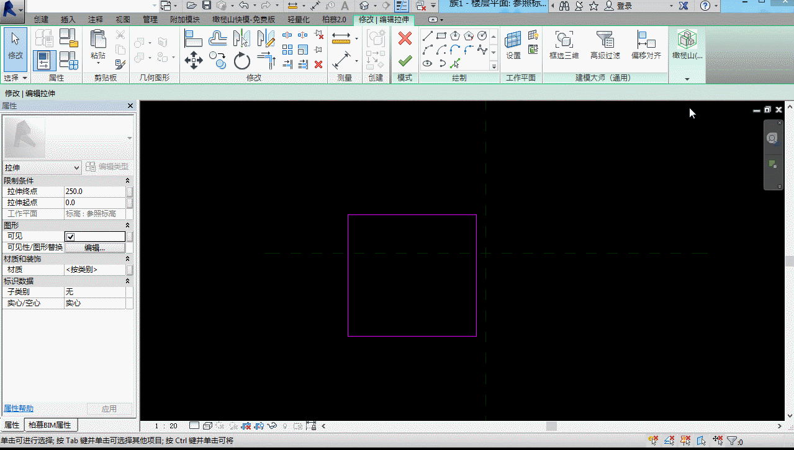Open dropdown arrow under 橄榄山 panel
The height and width of the screenshot is (450, 794).
687,79
